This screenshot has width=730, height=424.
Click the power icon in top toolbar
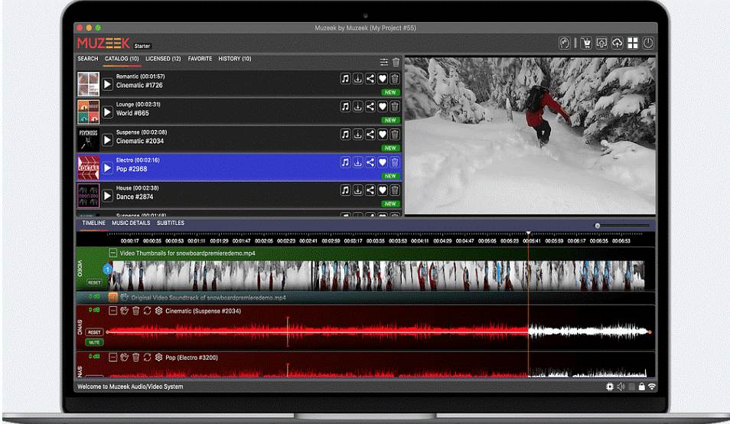[648, 44]
